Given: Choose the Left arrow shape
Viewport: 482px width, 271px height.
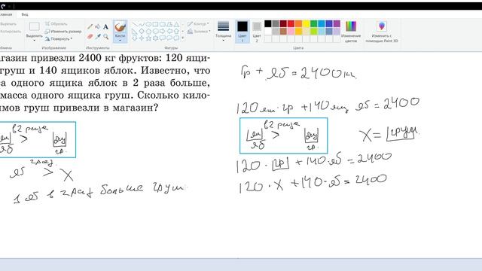Looking at the screenshot, I should [169, 32].
